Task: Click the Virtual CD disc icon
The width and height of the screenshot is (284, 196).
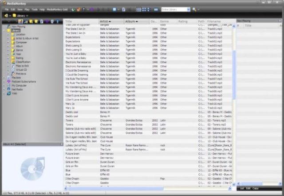Action: 13,70
